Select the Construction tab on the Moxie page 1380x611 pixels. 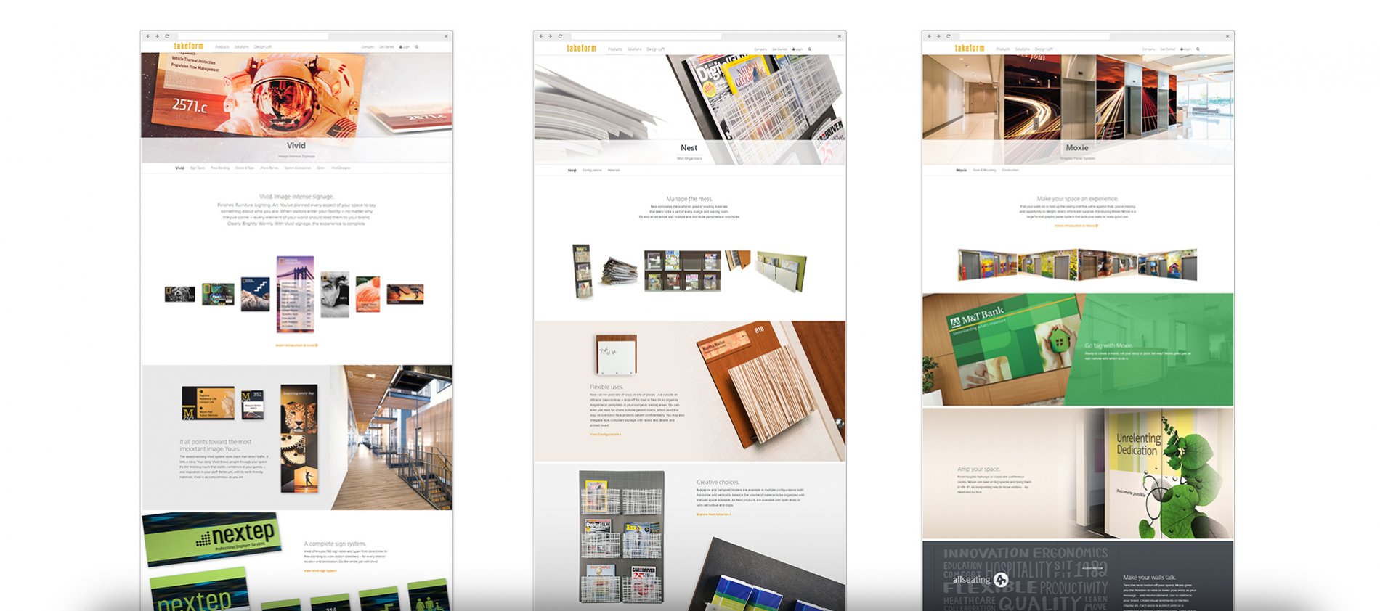tap(1010, 171)
